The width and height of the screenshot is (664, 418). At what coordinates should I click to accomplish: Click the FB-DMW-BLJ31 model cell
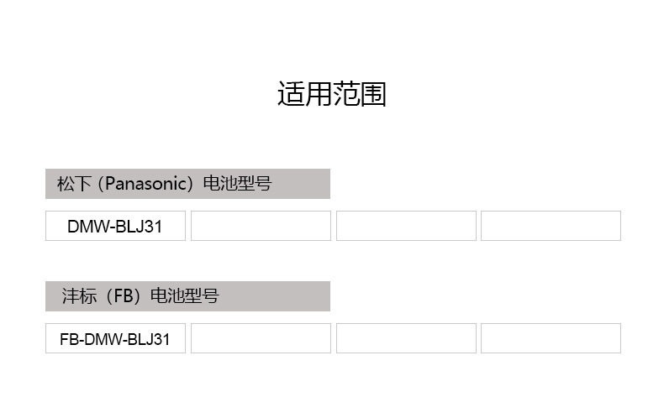(115, 338)
